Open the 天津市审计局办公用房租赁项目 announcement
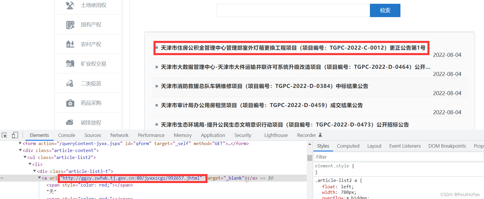 coord(262,105)
